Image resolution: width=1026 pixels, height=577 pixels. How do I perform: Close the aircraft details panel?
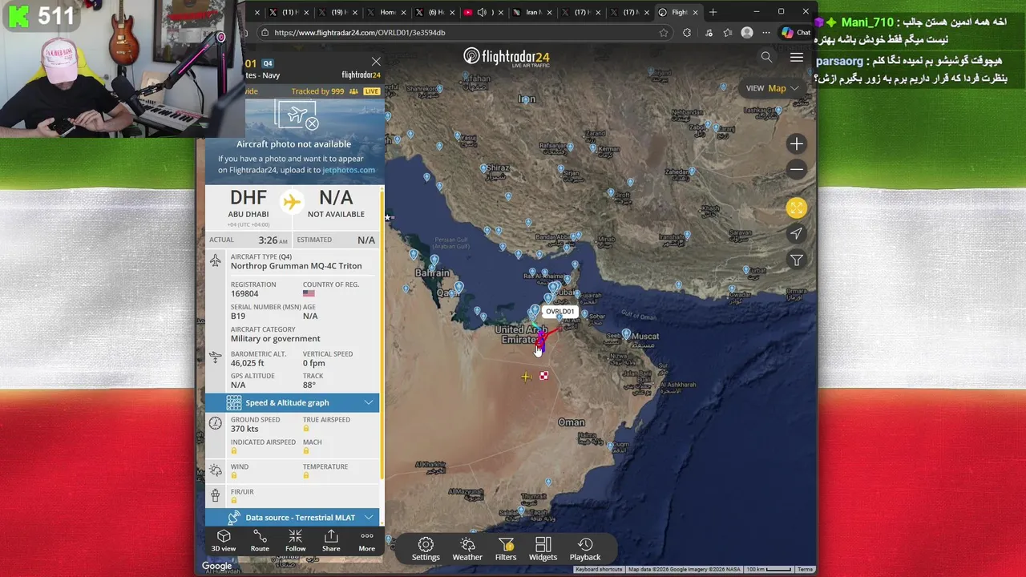[x=376, y=62]
